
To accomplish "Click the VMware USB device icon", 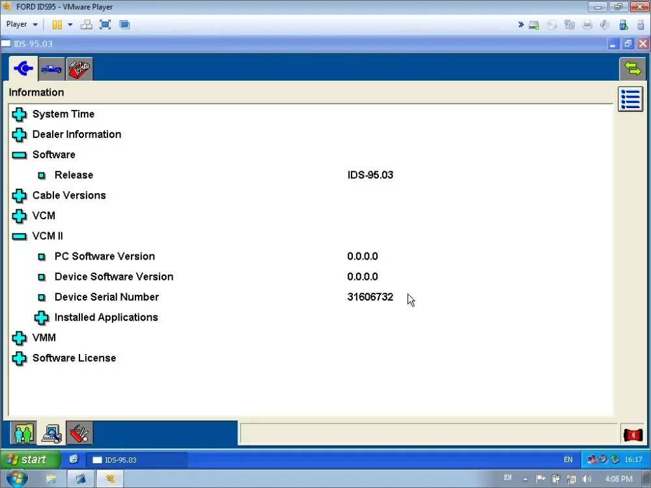I will 623,25.
